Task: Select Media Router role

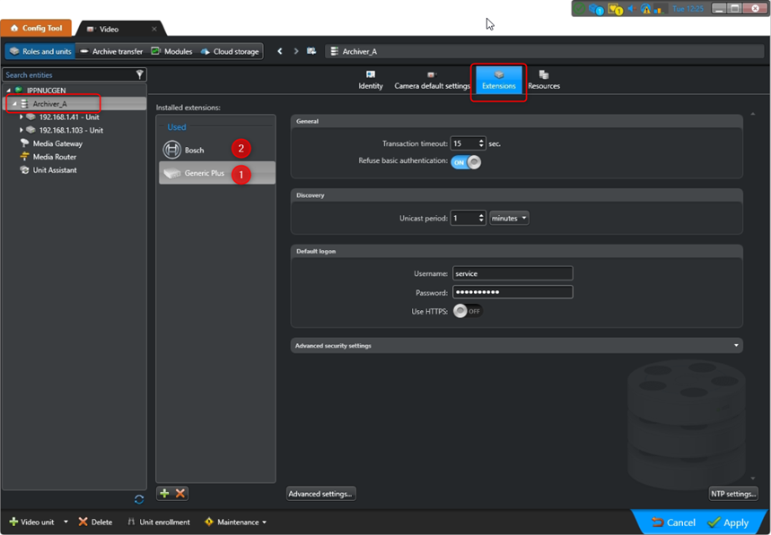Action: coord(55,157)
